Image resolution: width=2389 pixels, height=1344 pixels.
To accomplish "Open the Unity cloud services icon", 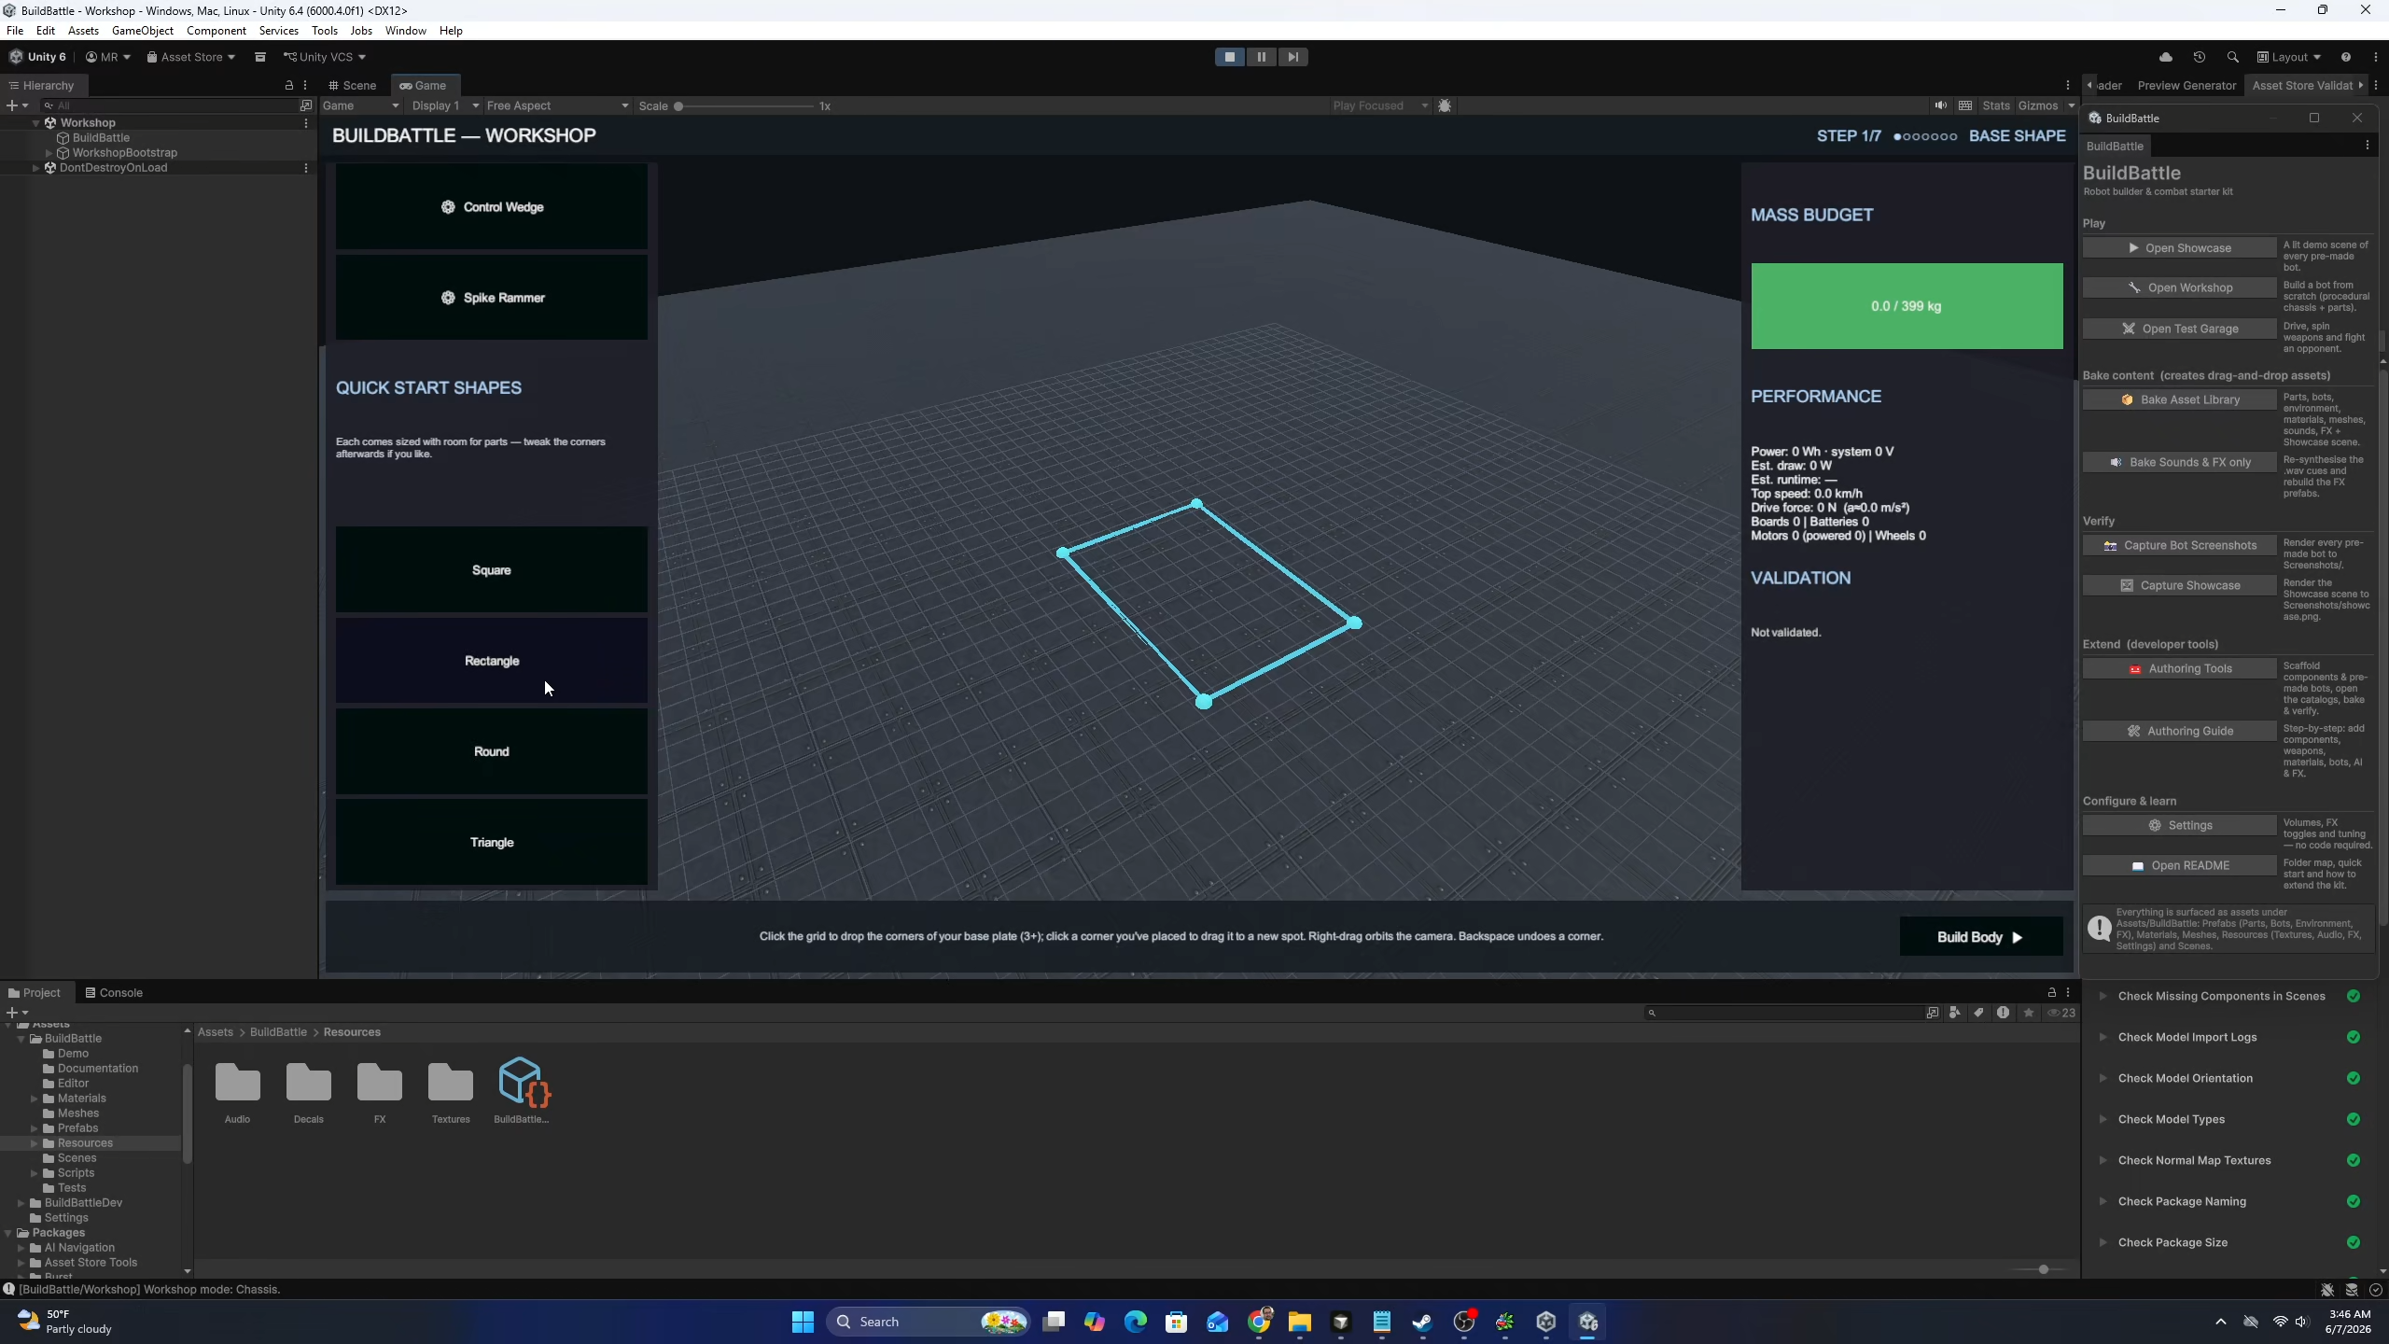I will coord(2166,57).
